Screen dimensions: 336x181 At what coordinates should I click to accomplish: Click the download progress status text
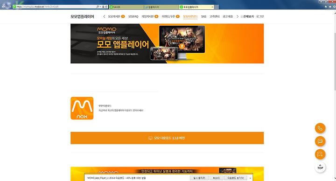[117, 178]
